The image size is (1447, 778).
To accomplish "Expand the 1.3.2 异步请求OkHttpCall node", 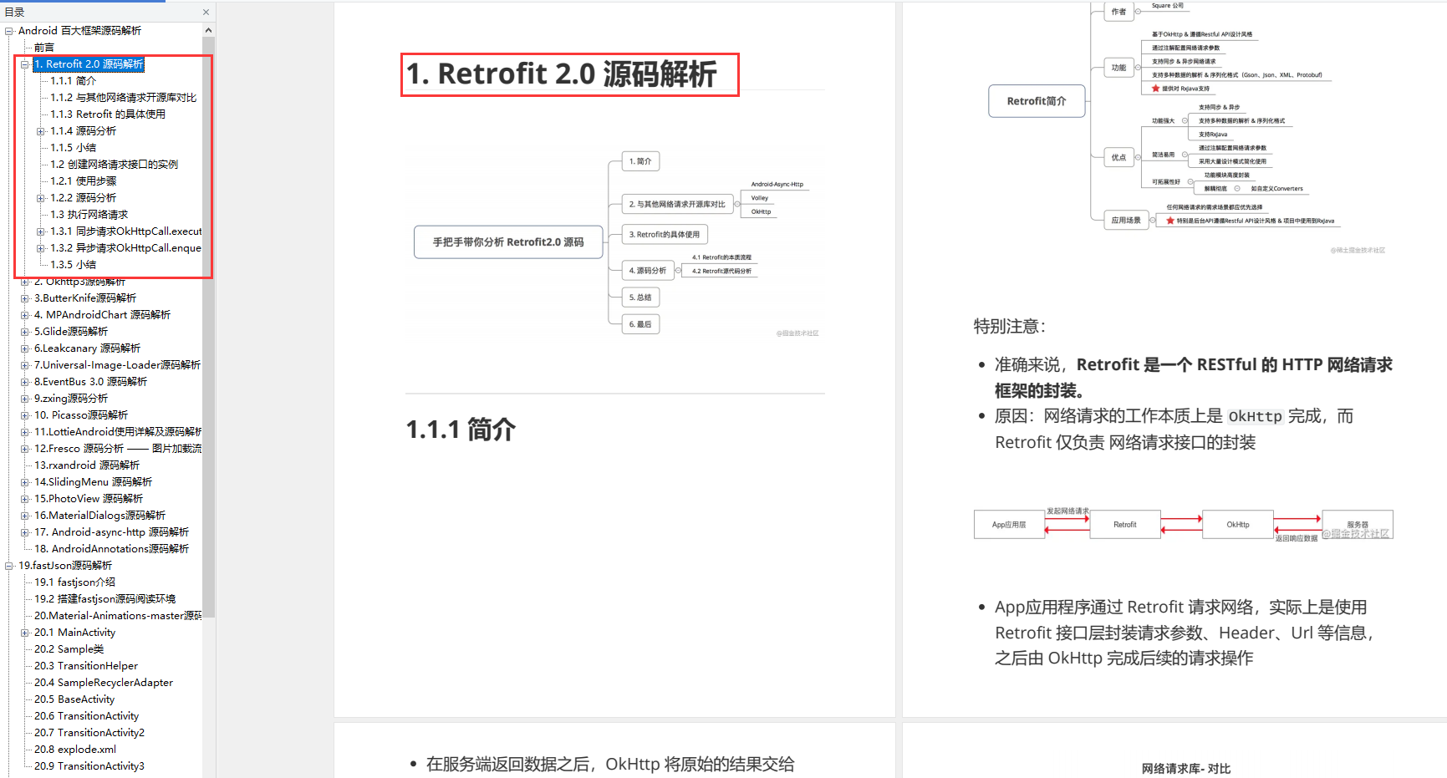I will click(41, 248).
